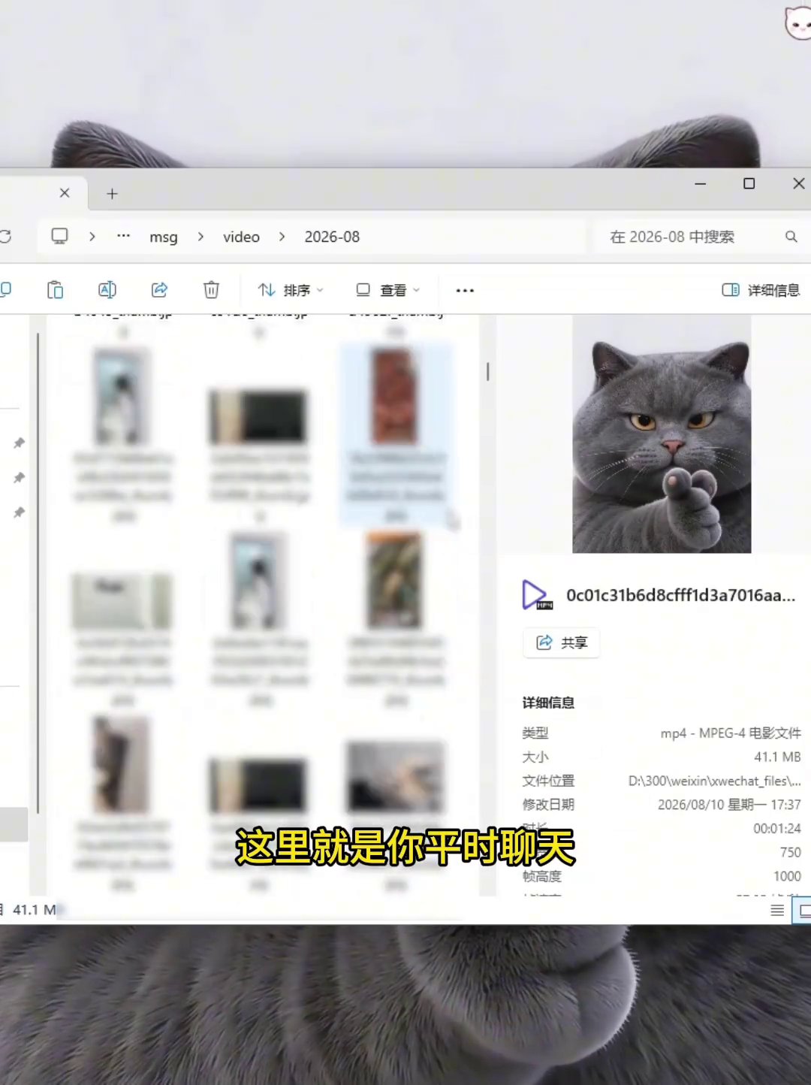Viewport: 811px width, 1085px height.
Task: Close the current Explorer tab
Action: pyautogui.click(x=65, y=193)
